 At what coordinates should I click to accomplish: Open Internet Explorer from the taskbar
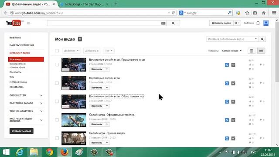[19, 152]
